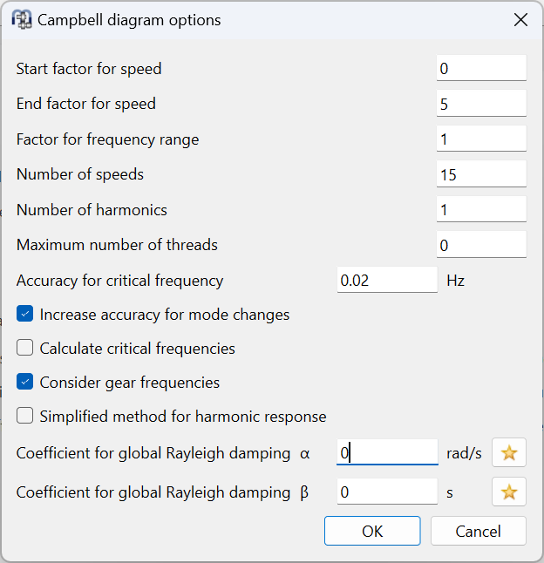
Task: Click the Accuracy for critical frequency field
Action: (386, 281)
